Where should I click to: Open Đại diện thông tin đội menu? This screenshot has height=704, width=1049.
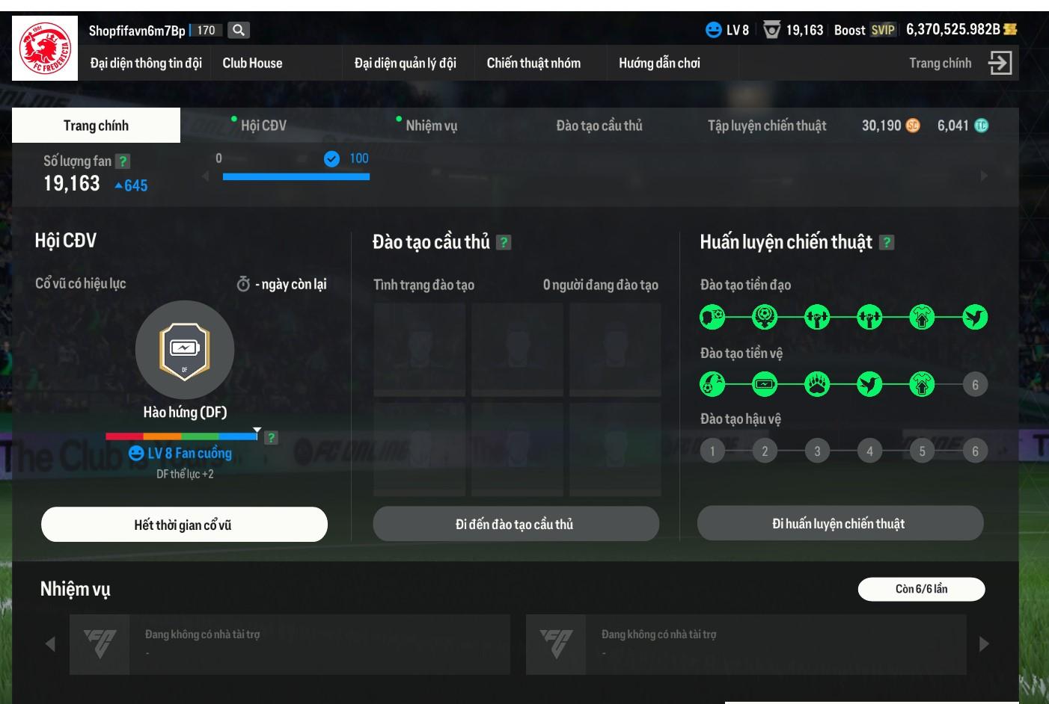point(146,63)
